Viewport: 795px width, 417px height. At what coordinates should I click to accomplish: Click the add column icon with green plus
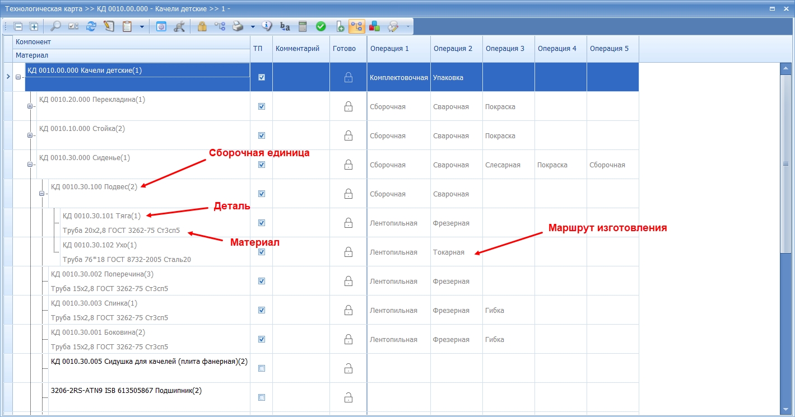340,26
